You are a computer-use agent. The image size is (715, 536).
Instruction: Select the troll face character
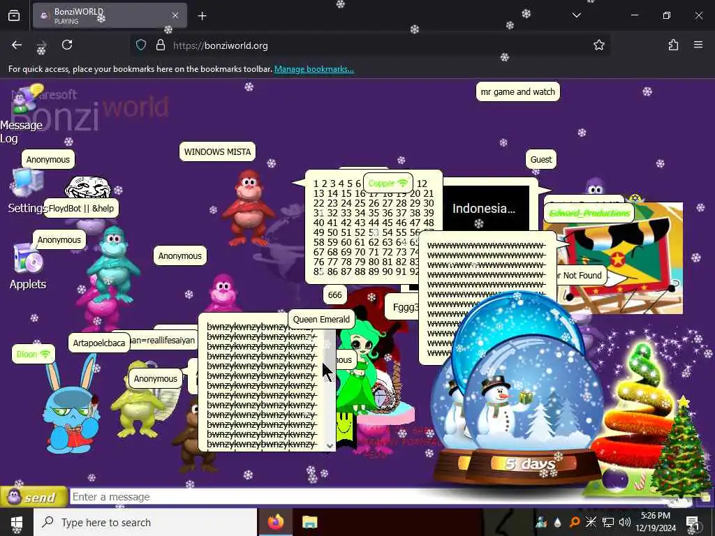coord(88,187)
